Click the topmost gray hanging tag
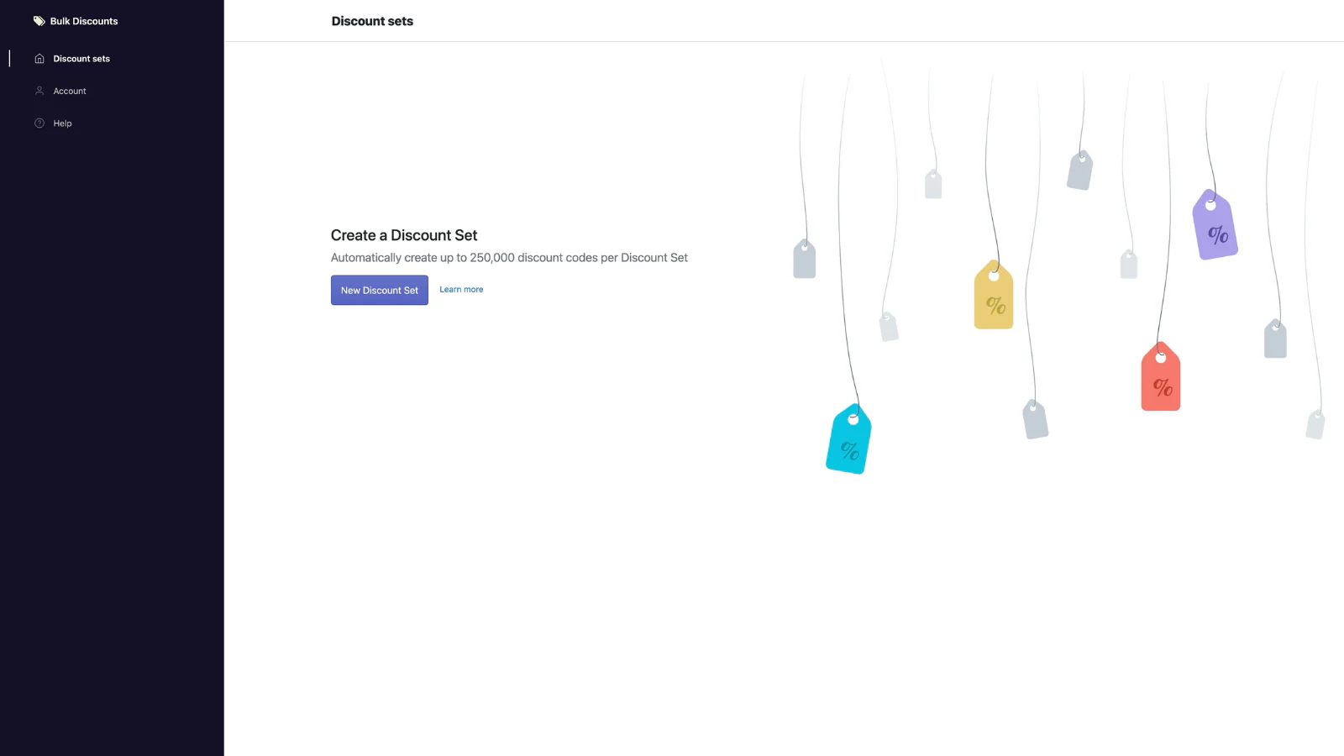 tap(1080, 171)
